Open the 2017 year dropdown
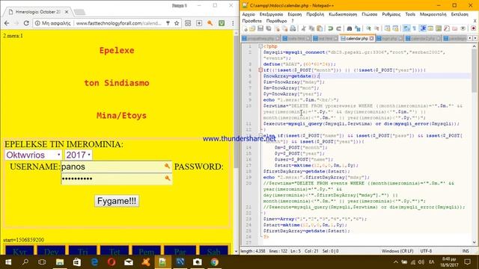This screenshot has width=479, height=269. [x=78, y=155]
